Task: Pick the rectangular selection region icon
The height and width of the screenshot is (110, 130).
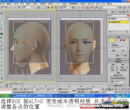Action: (x=43, y=8)
